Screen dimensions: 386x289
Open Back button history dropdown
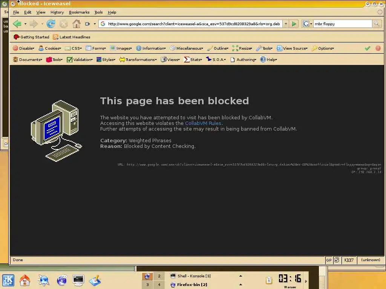pyautogui.click(x=25, y=24)
